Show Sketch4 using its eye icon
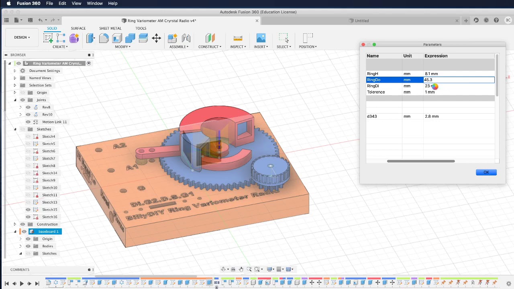 point(28,136)
